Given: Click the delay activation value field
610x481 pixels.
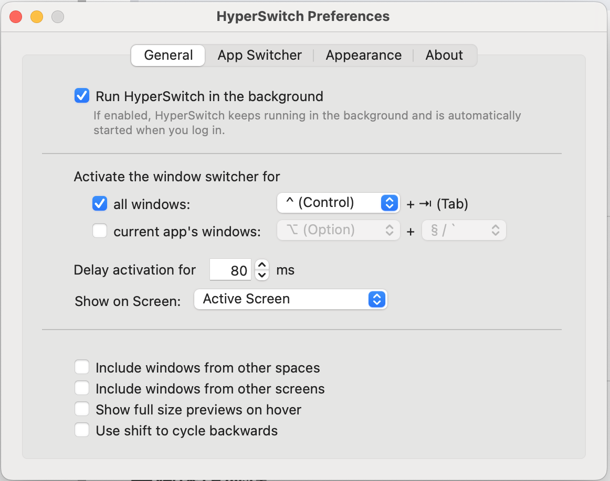Looking at the screenshot, I should coord(230,270).
